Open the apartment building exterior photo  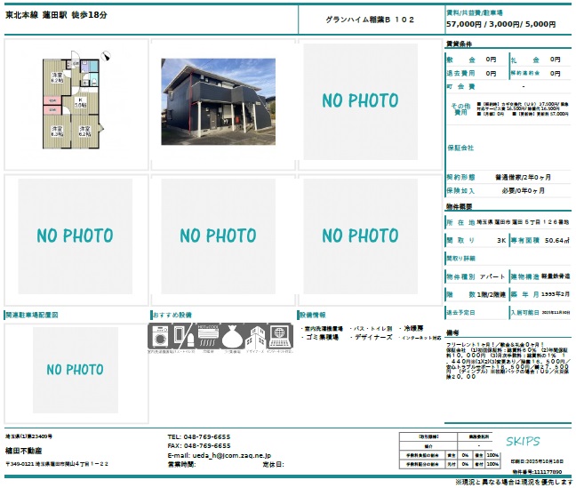coord(217,102)
